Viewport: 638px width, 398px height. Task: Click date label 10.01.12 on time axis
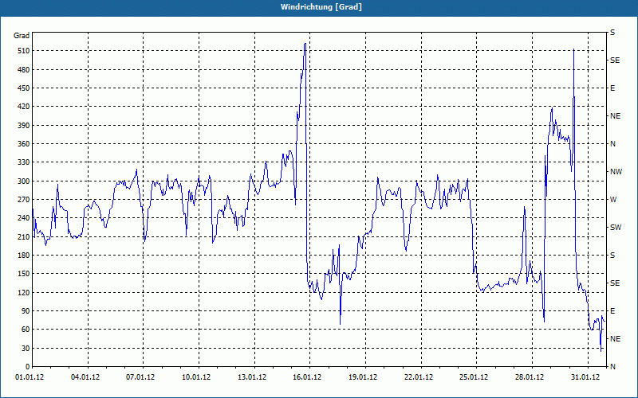[196, 377]
